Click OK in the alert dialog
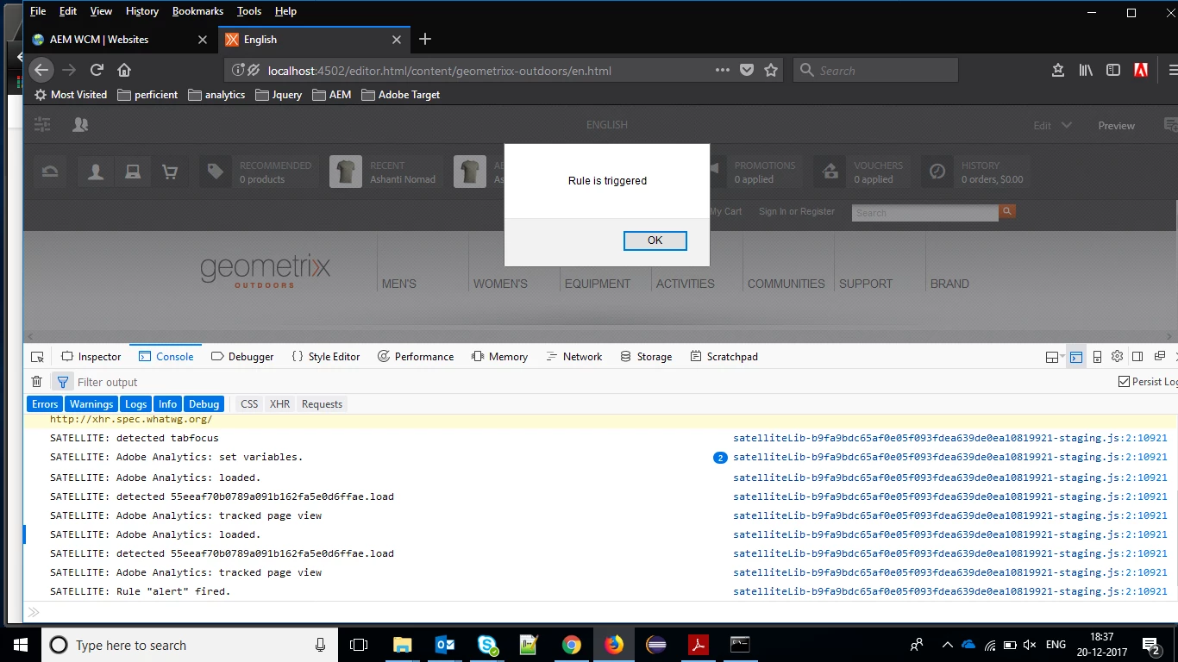Screen dimensions: 1178x662 coord(655,240)
